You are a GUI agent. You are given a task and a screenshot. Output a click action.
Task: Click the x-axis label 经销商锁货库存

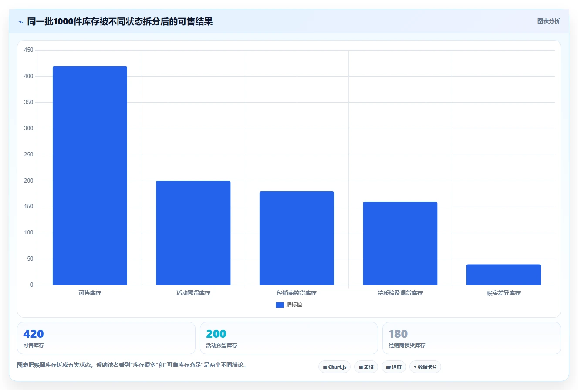(297, 293)
